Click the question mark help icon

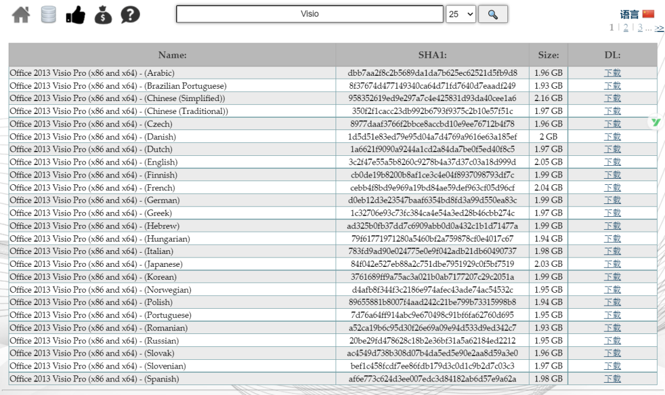130,15
